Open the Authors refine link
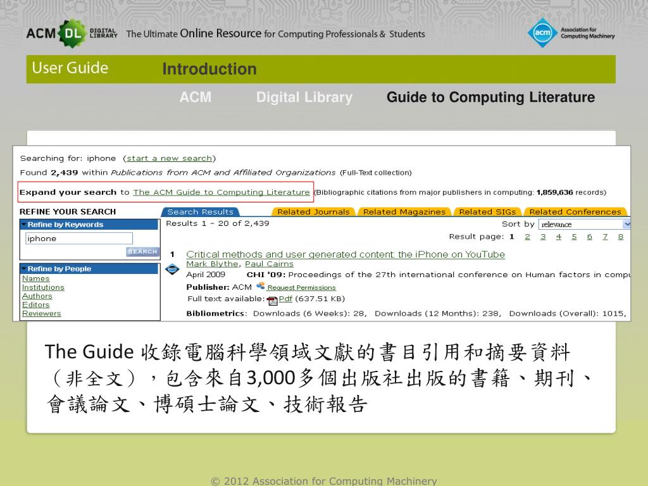This screenshot has width=648, height=486. (x=37, y=296)
